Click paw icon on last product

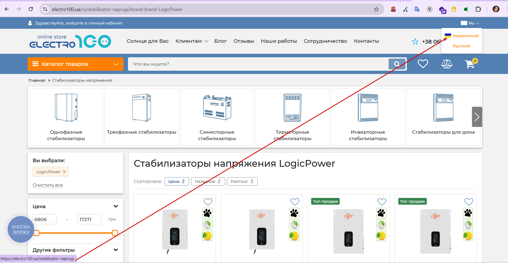pyautogui.click(x=468, y=213)
